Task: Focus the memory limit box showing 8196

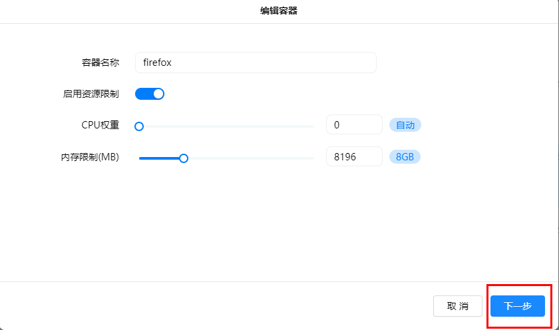Action: click(353, 157)
